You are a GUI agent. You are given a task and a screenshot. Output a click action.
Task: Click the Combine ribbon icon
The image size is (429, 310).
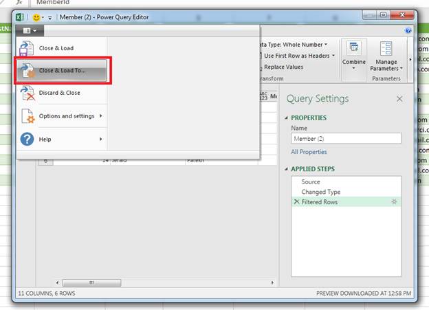[354, 47]
